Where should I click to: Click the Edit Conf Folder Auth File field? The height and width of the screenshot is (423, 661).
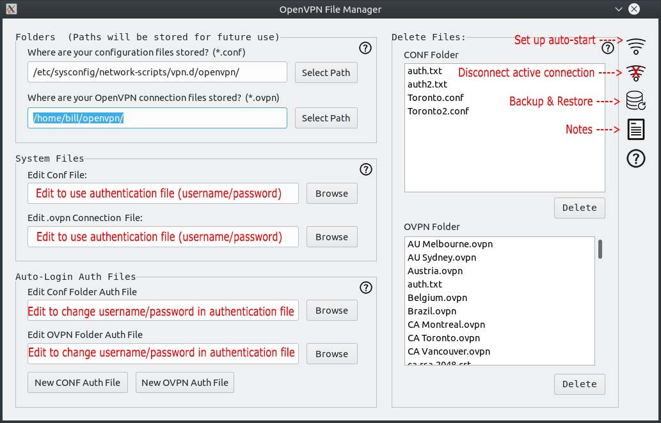[x=163, y=310]
